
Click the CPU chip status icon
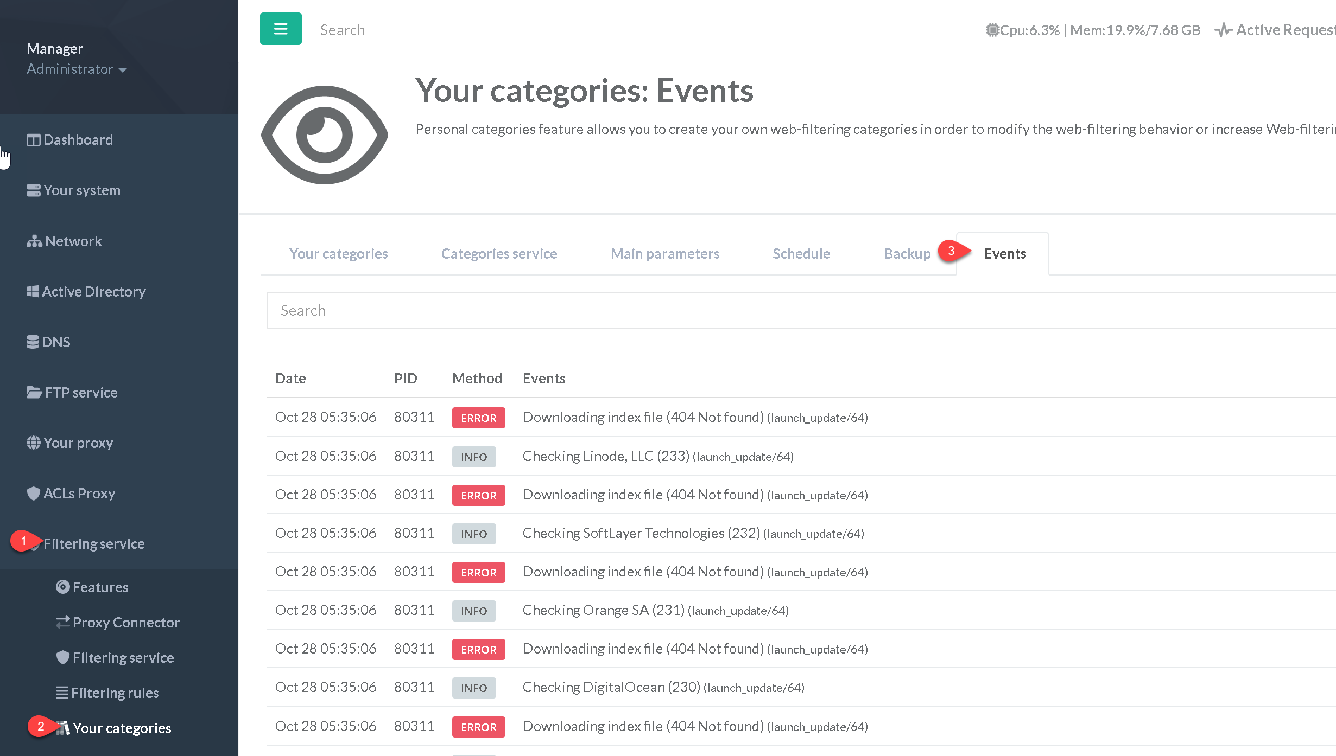992,30
